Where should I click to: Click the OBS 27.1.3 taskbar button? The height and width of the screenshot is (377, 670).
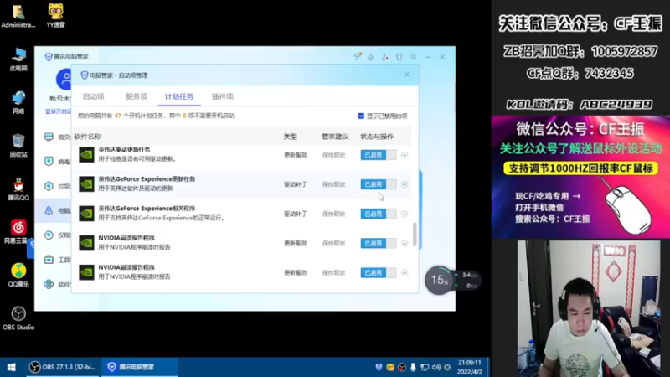tap(63, 367)
